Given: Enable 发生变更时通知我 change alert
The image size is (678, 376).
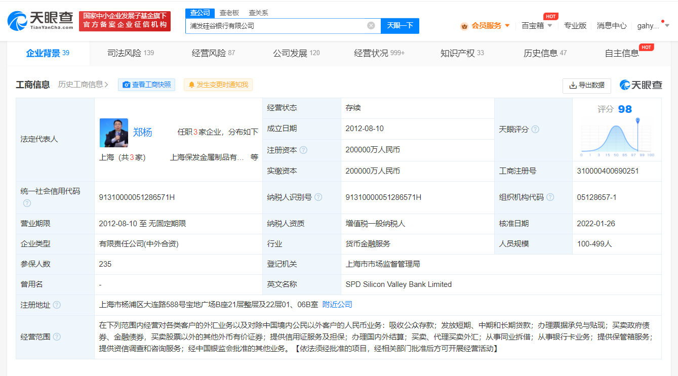Looking at the screenshot, I should tap(218, 85).
